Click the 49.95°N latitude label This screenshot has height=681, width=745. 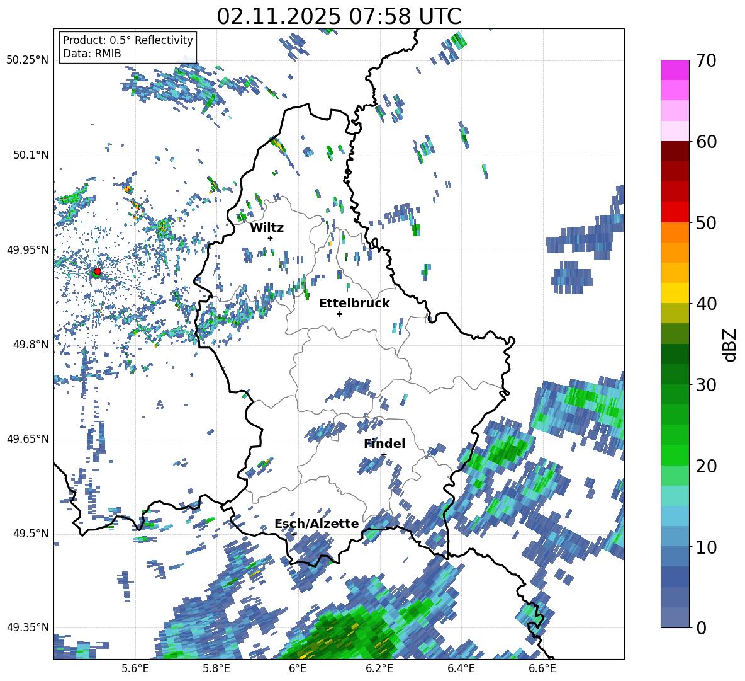pos(28,249)
